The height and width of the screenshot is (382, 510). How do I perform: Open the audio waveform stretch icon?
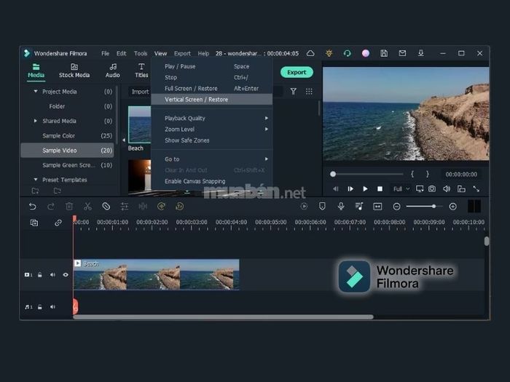tap(143, 206)
